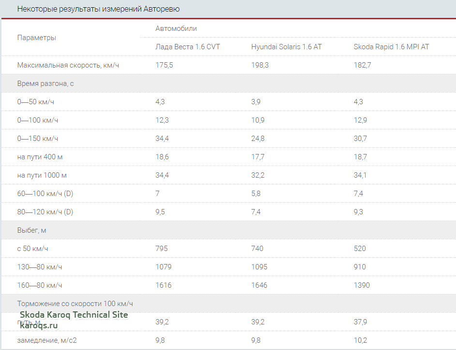This screenshot has height=350, width=456.
Task: Select the 'замедление, м/с2' row label
Action: coord(47,340)
